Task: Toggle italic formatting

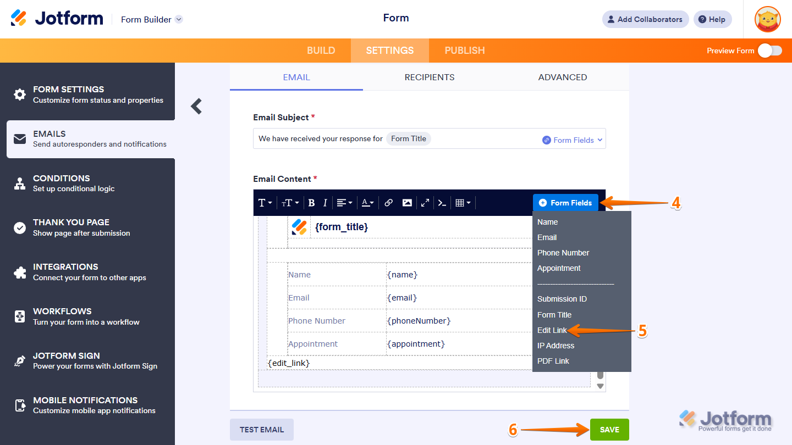Action: (x=325, y=203)
